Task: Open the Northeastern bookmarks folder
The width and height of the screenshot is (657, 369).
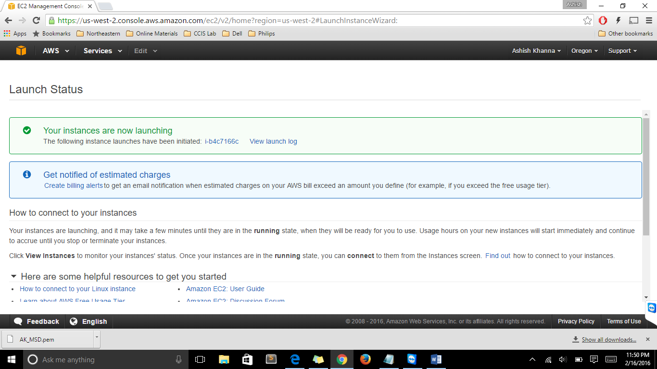Action: tap(99, 34)
